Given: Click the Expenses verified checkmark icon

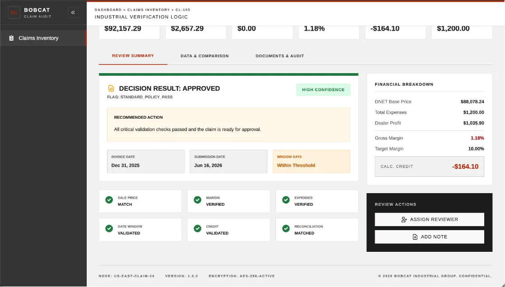Looking at the screenshot, I should (x=285, y=200).
